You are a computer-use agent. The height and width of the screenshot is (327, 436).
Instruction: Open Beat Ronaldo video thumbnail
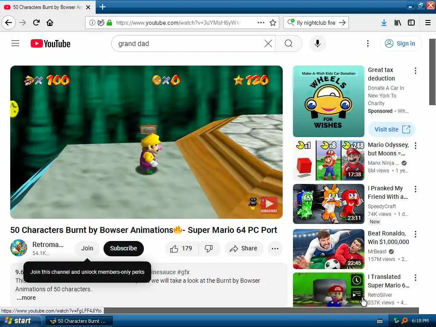click(328, 249)
